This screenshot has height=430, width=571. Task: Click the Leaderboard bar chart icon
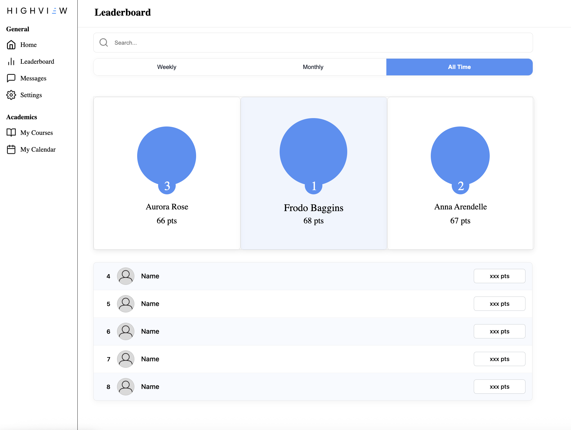(11, 61)
